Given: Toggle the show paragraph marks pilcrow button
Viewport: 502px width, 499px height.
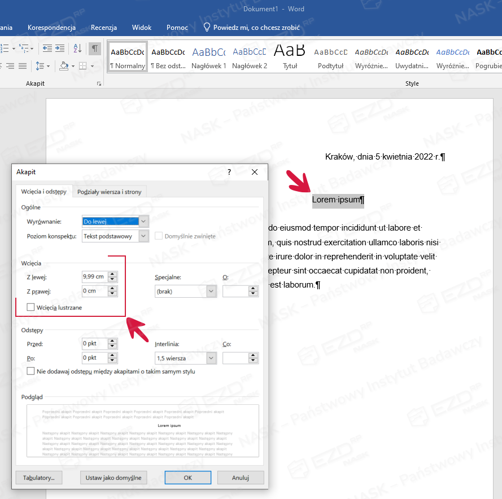Looking at the screenshot, I should [x=95, y=48].
